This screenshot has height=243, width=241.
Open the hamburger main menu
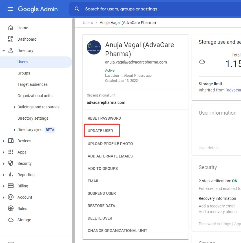pyautogui.click(x=10, y=9)
